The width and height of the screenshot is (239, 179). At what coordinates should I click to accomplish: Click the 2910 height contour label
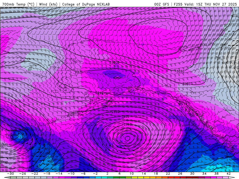93,101
